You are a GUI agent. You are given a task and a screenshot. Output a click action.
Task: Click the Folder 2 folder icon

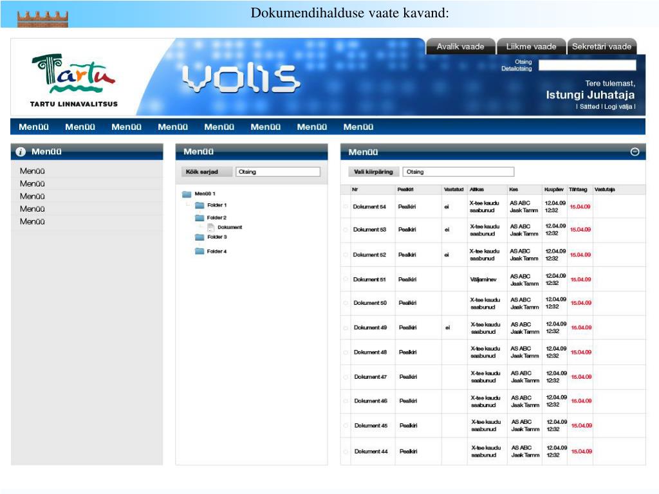200,217
